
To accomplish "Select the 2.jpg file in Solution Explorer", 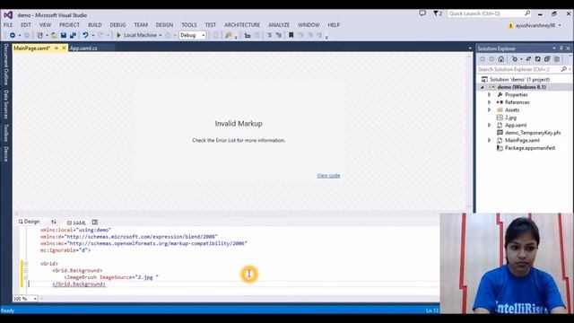I will click(510, 118).
